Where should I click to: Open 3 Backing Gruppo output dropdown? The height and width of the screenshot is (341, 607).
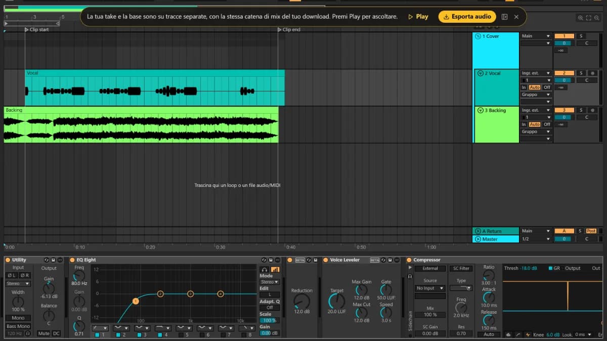coord(536,131)
